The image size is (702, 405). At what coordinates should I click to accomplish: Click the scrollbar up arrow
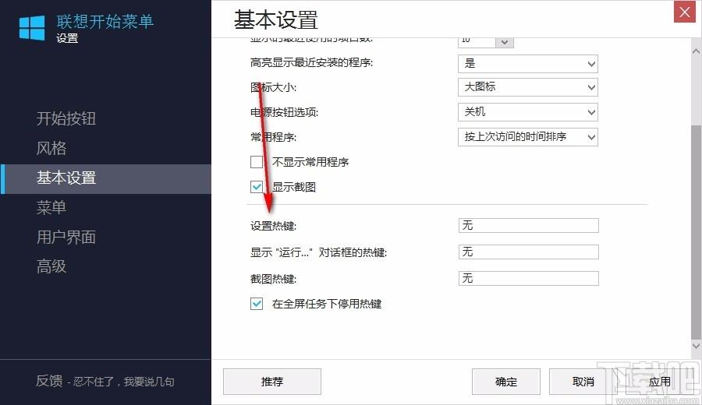[697, 51]
